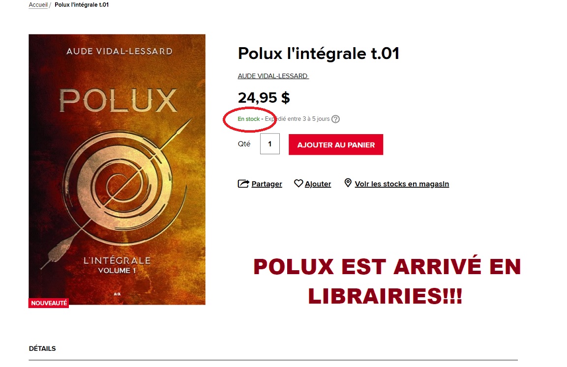Click the Ajouter wishlist link

point(318,184)
